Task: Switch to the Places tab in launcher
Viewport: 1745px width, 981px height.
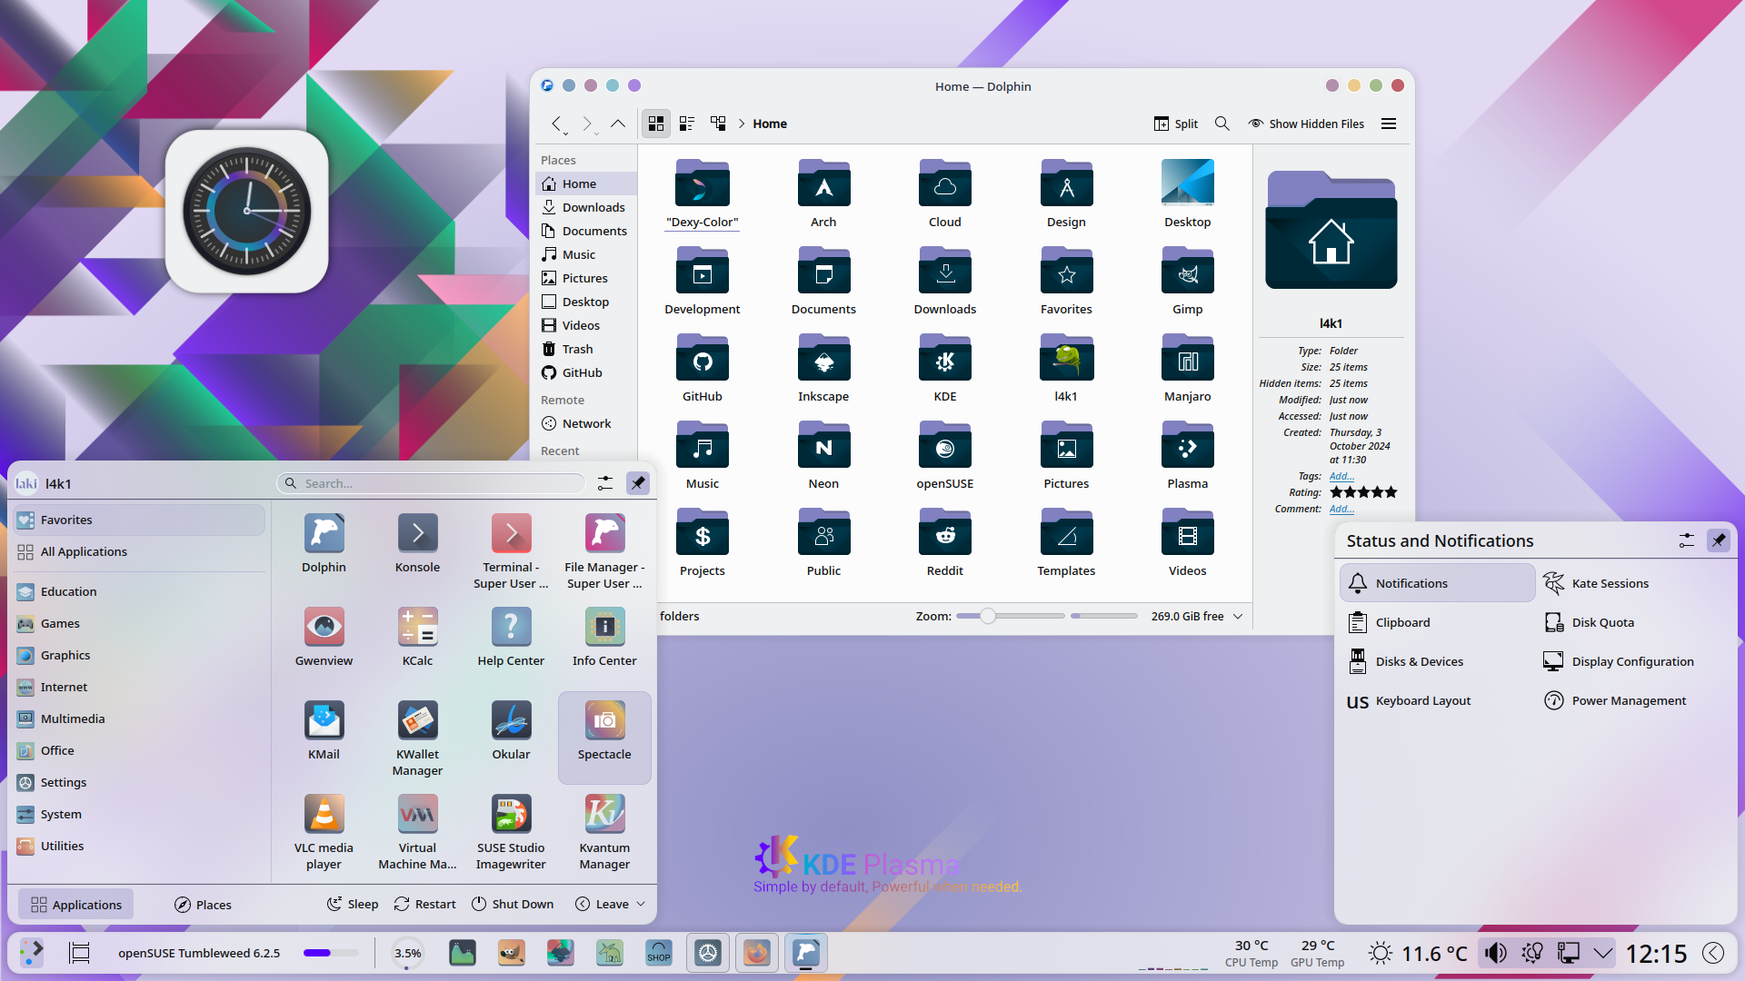Action: pyautogui.click(x=203, y=905)
